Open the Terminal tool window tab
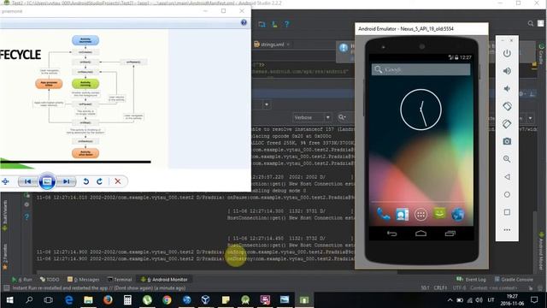Image resolution: width=547 pixels, height=308 pixels. (x=120, y=280)
